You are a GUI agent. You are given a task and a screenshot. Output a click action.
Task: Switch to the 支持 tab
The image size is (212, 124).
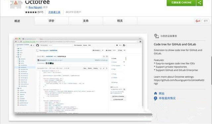tap(86, 21)
